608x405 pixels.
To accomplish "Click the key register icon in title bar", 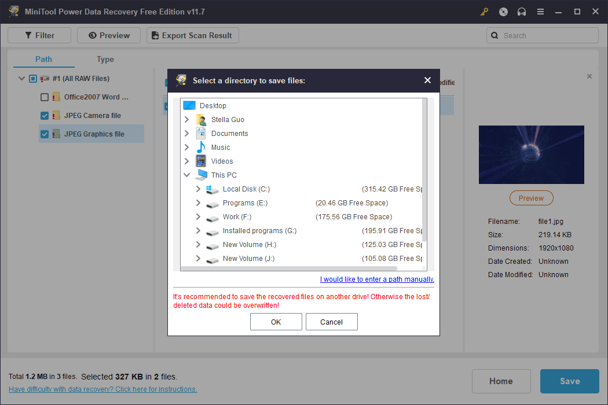I will tap(484, 12).
